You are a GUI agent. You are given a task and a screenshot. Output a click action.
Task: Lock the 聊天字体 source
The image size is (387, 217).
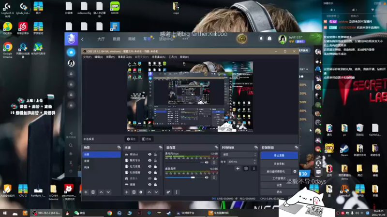155,161
